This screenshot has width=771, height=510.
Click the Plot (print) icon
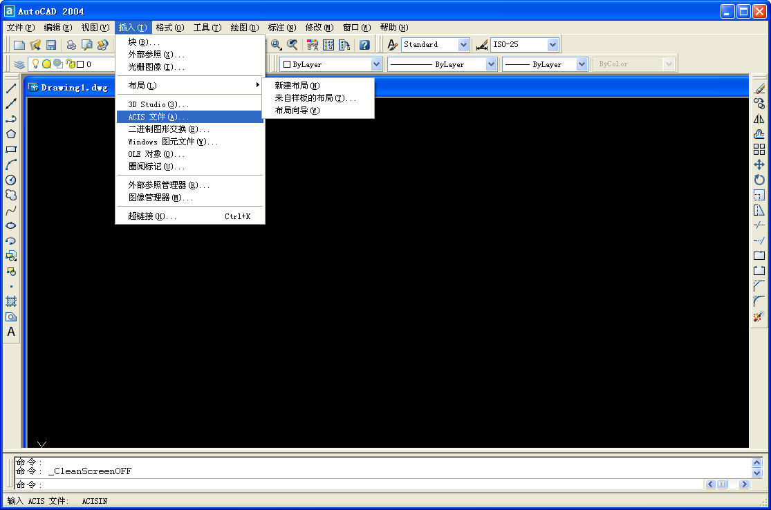point(71,45)
